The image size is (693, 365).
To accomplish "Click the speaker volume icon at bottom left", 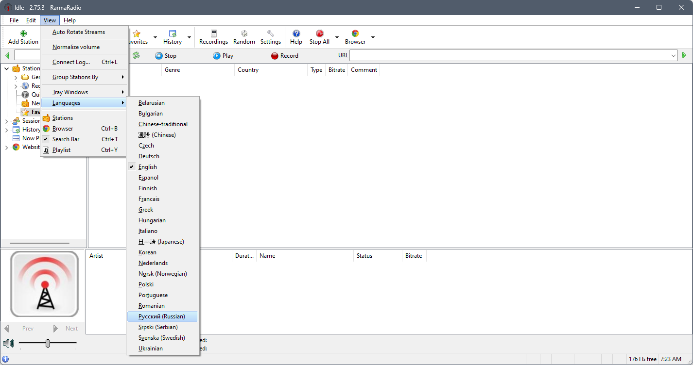I will tap(9, 343).
